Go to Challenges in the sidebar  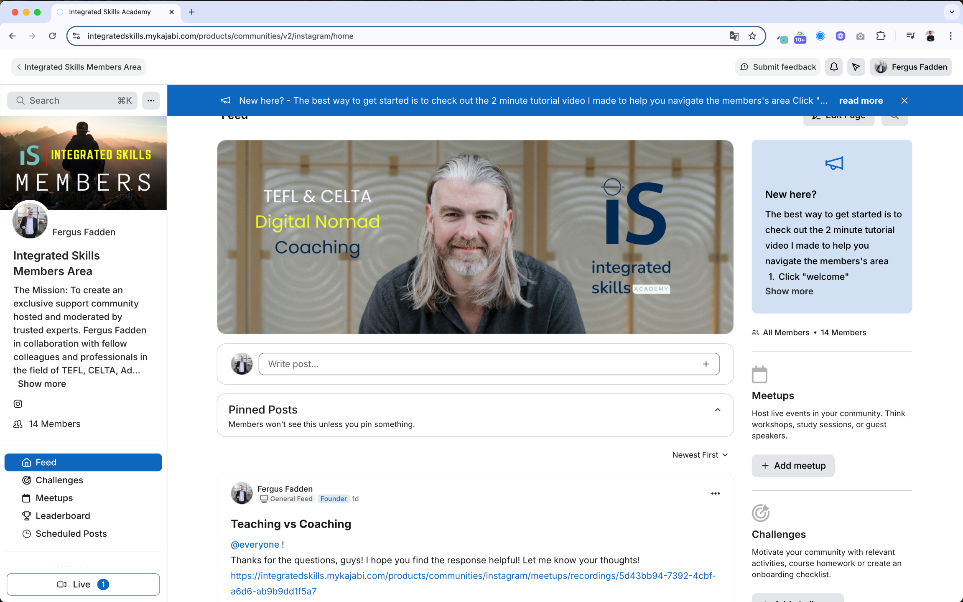[59, 480]
